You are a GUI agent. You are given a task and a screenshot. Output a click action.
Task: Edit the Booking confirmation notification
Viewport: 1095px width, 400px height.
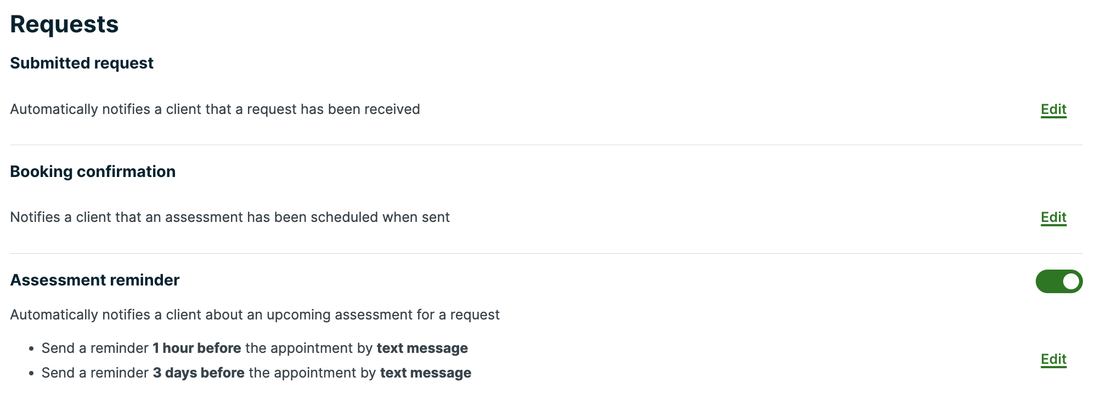coord(1053,217)
